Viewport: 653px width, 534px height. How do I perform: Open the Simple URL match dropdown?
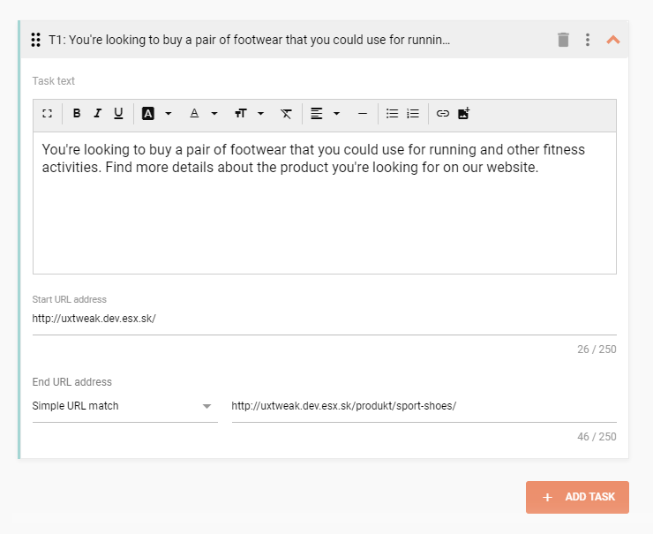pyautogui.click(x=125, y=406)
